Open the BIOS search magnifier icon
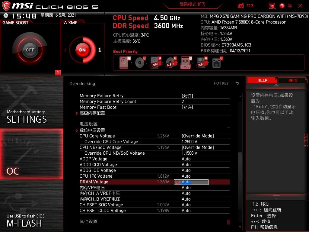Image resolution: width=309 pixels, height=232 pixels. [x=272, y=6]
